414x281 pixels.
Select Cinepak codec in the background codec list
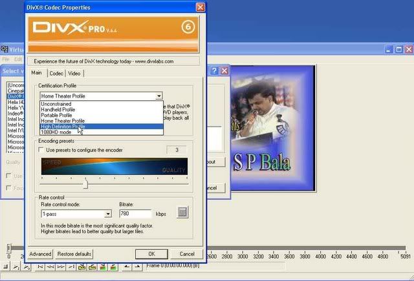pos(16,91)
